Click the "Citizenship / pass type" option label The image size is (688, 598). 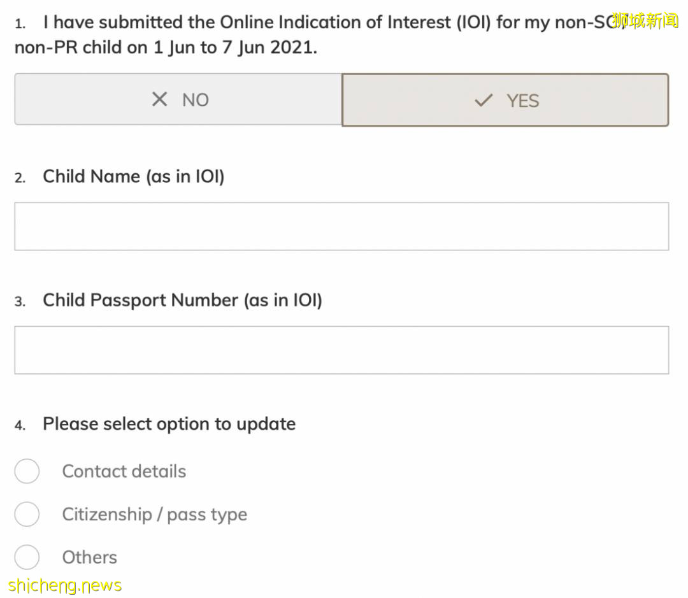tap(154, 514)
